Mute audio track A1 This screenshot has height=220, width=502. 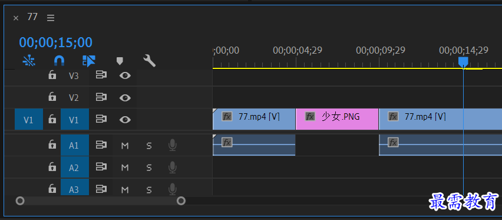click(x=125, y=146)
